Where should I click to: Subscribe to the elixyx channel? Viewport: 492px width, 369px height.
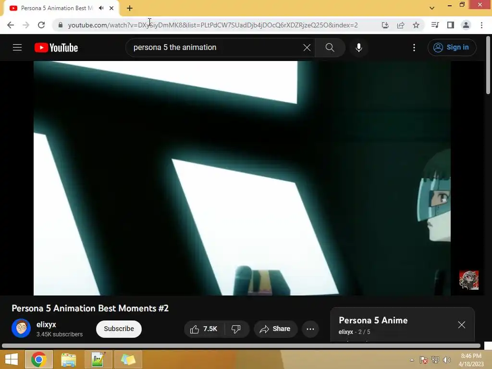(119, 329)
